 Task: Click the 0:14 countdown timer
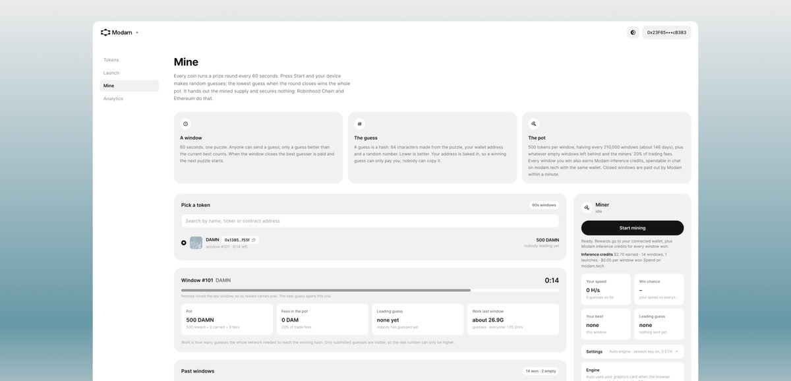pyautogui.click(x=552, y=280)
